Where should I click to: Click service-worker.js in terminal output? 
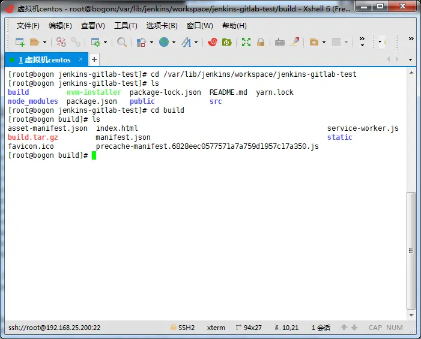pos(363,128)
